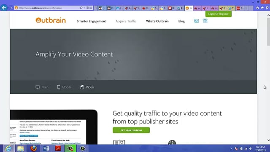The height and width of the screenshot is (152, 270).
Task: Open Internet Explorer from the taskbar
Action: 8,148
